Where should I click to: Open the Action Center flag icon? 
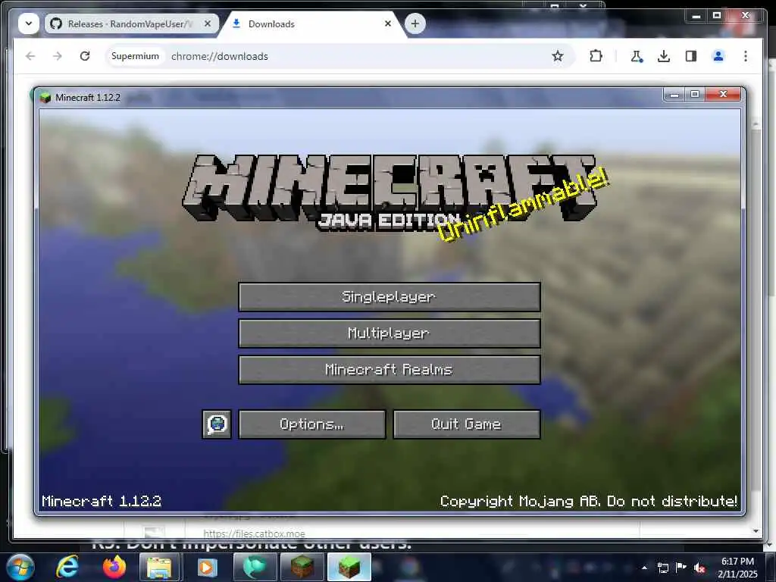(681, 568)
